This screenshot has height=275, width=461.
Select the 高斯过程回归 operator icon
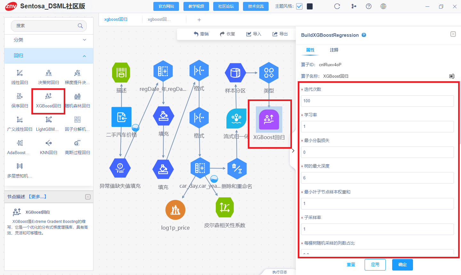(77, 143)
